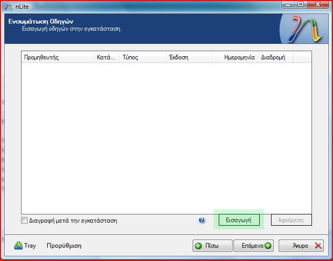The image size is (333, 261).
Task: Click the blue help question mark icon
Action: click(202, 221)
